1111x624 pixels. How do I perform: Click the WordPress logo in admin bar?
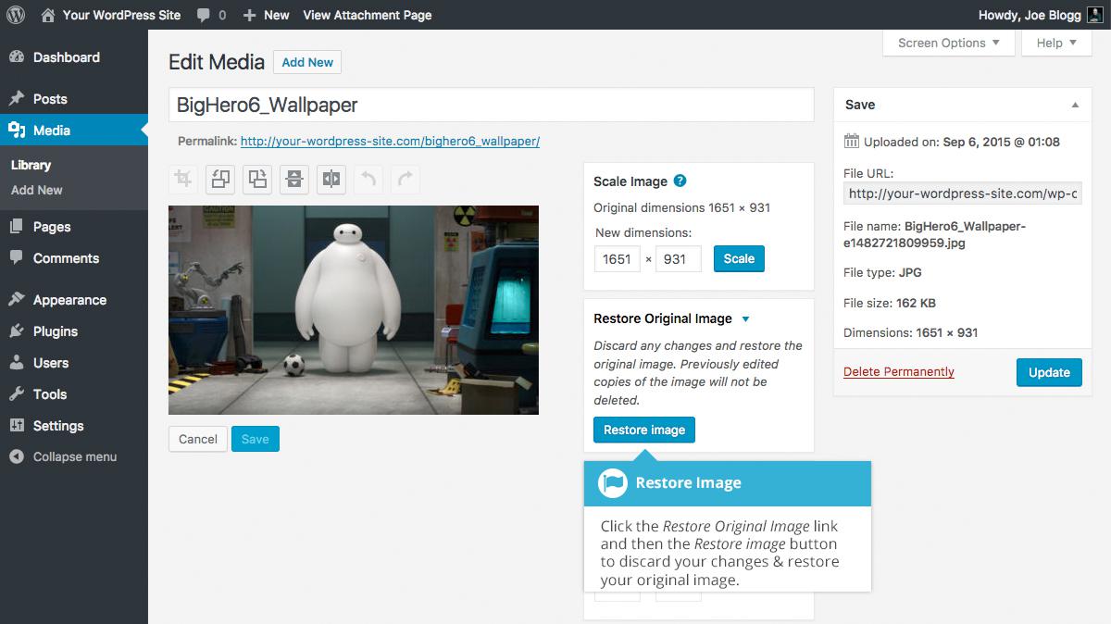[x=15, y=15]
